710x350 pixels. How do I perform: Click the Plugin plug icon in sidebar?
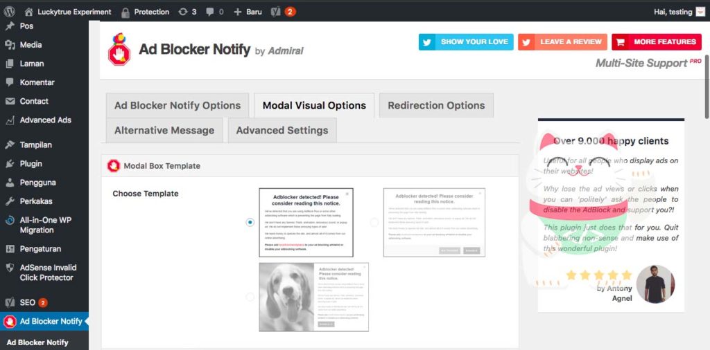click(x=10, y=163)
